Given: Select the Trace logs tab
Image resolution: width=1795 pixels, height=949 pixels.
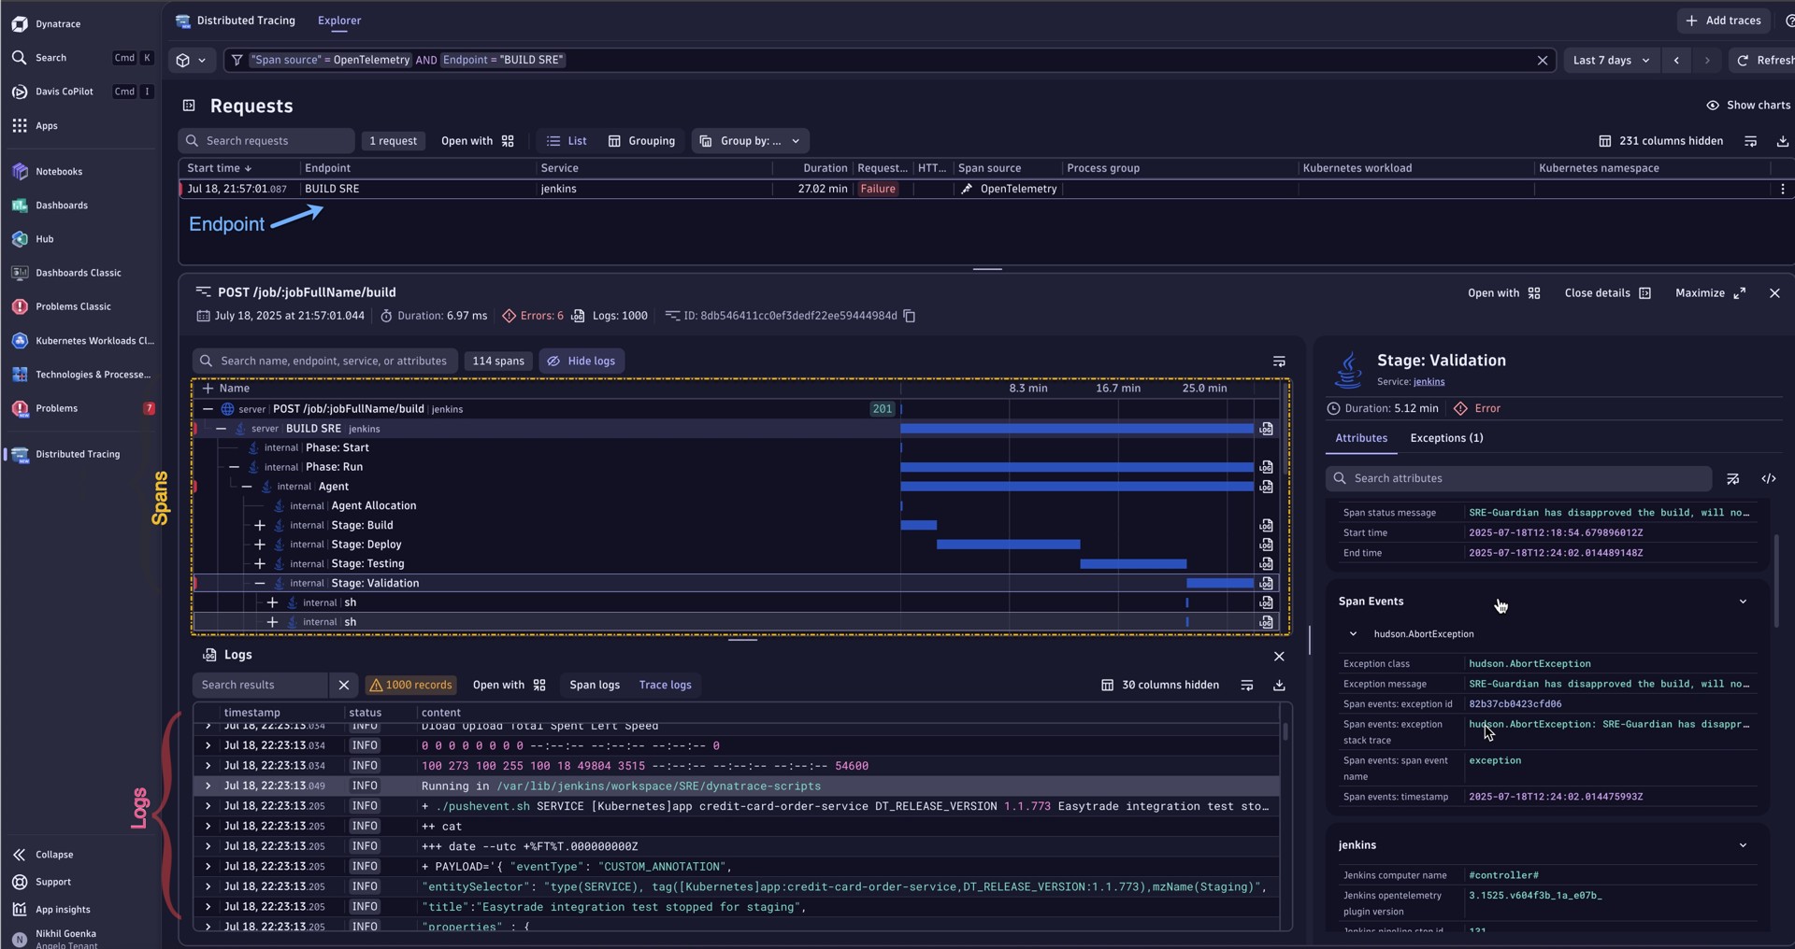Looking at the screenshot, I should click(665, 686).
